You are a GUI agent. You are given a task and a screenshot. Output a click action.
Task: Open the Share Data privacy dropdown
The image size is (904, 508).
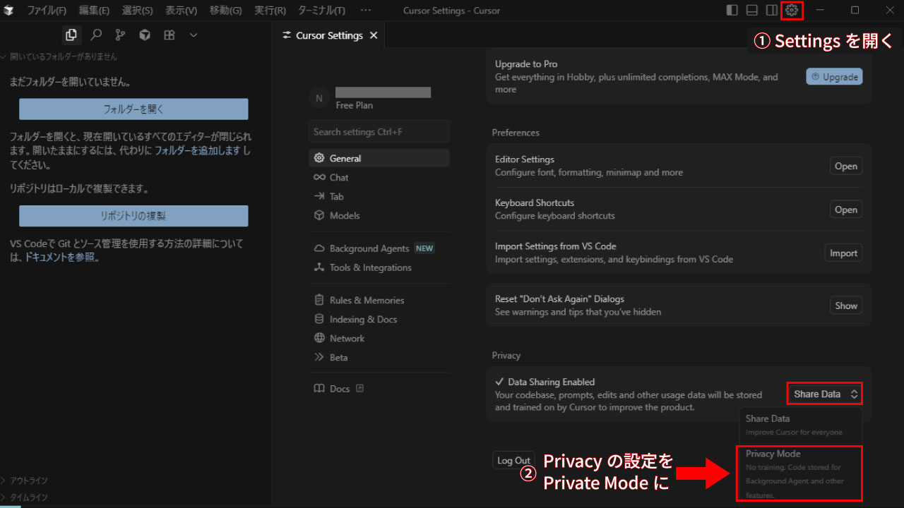coord(823,394)
